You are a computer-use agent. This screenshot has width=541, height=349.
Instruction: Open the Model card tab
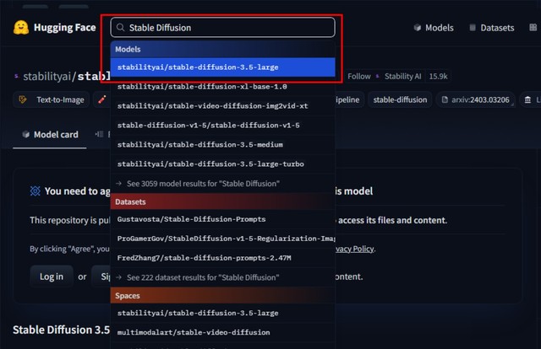point(50,135)
